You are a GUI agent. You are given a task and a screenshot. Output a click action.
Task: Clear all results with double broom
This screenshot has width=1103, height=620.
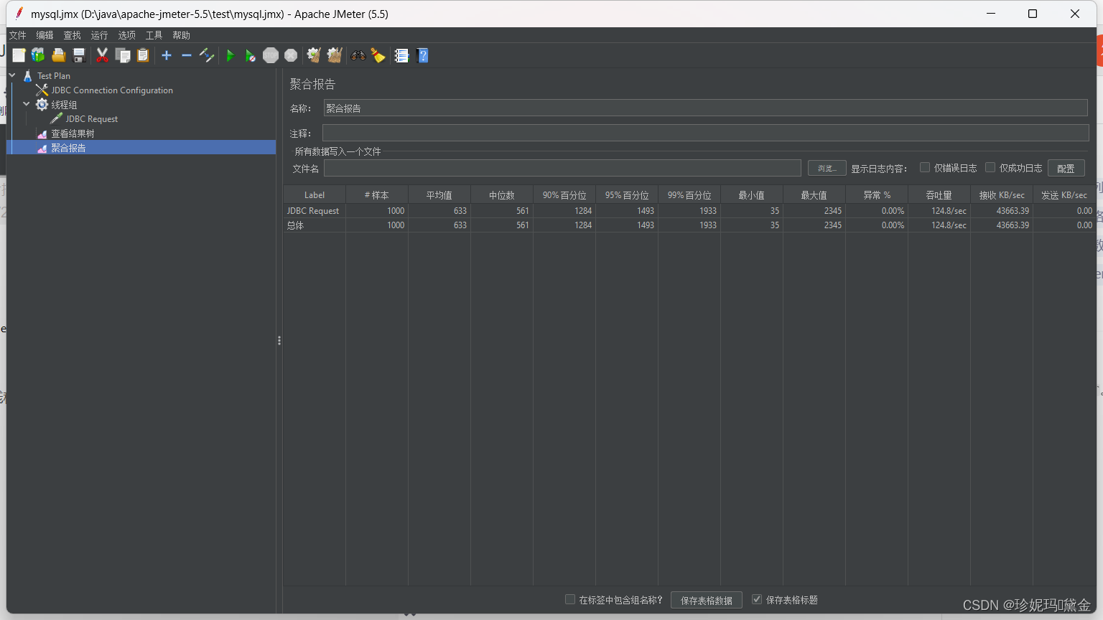pyautogui.click(x=335, y=55)
